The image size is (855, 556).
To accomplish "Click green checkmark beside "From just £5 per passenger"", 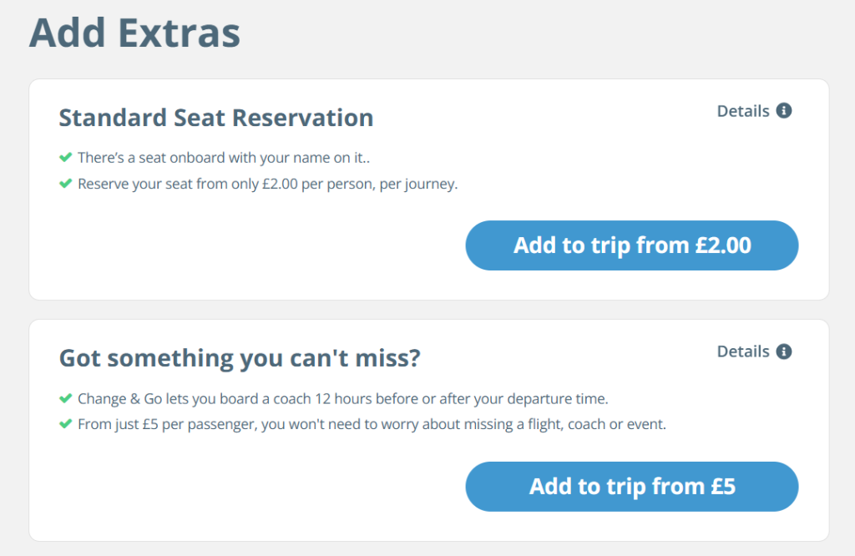I will pos(65,424).
